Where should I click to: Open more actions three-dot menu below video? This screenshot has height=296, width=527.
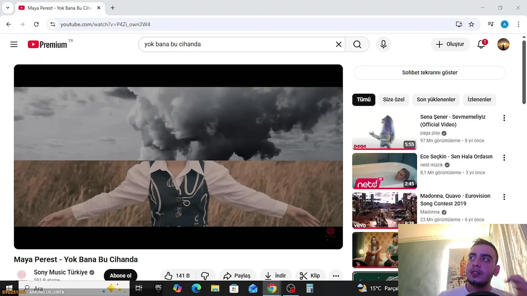[336, 275]
